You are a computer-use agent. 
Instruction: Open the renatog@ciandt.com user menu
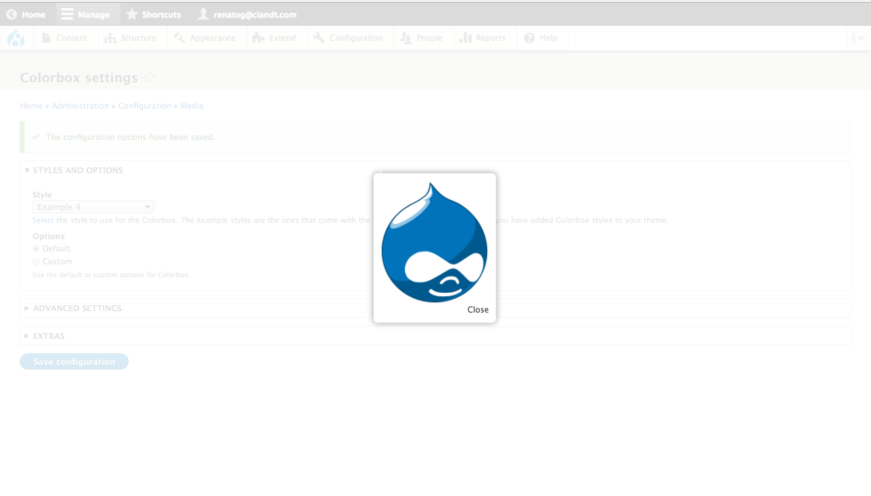click(247, 14)
